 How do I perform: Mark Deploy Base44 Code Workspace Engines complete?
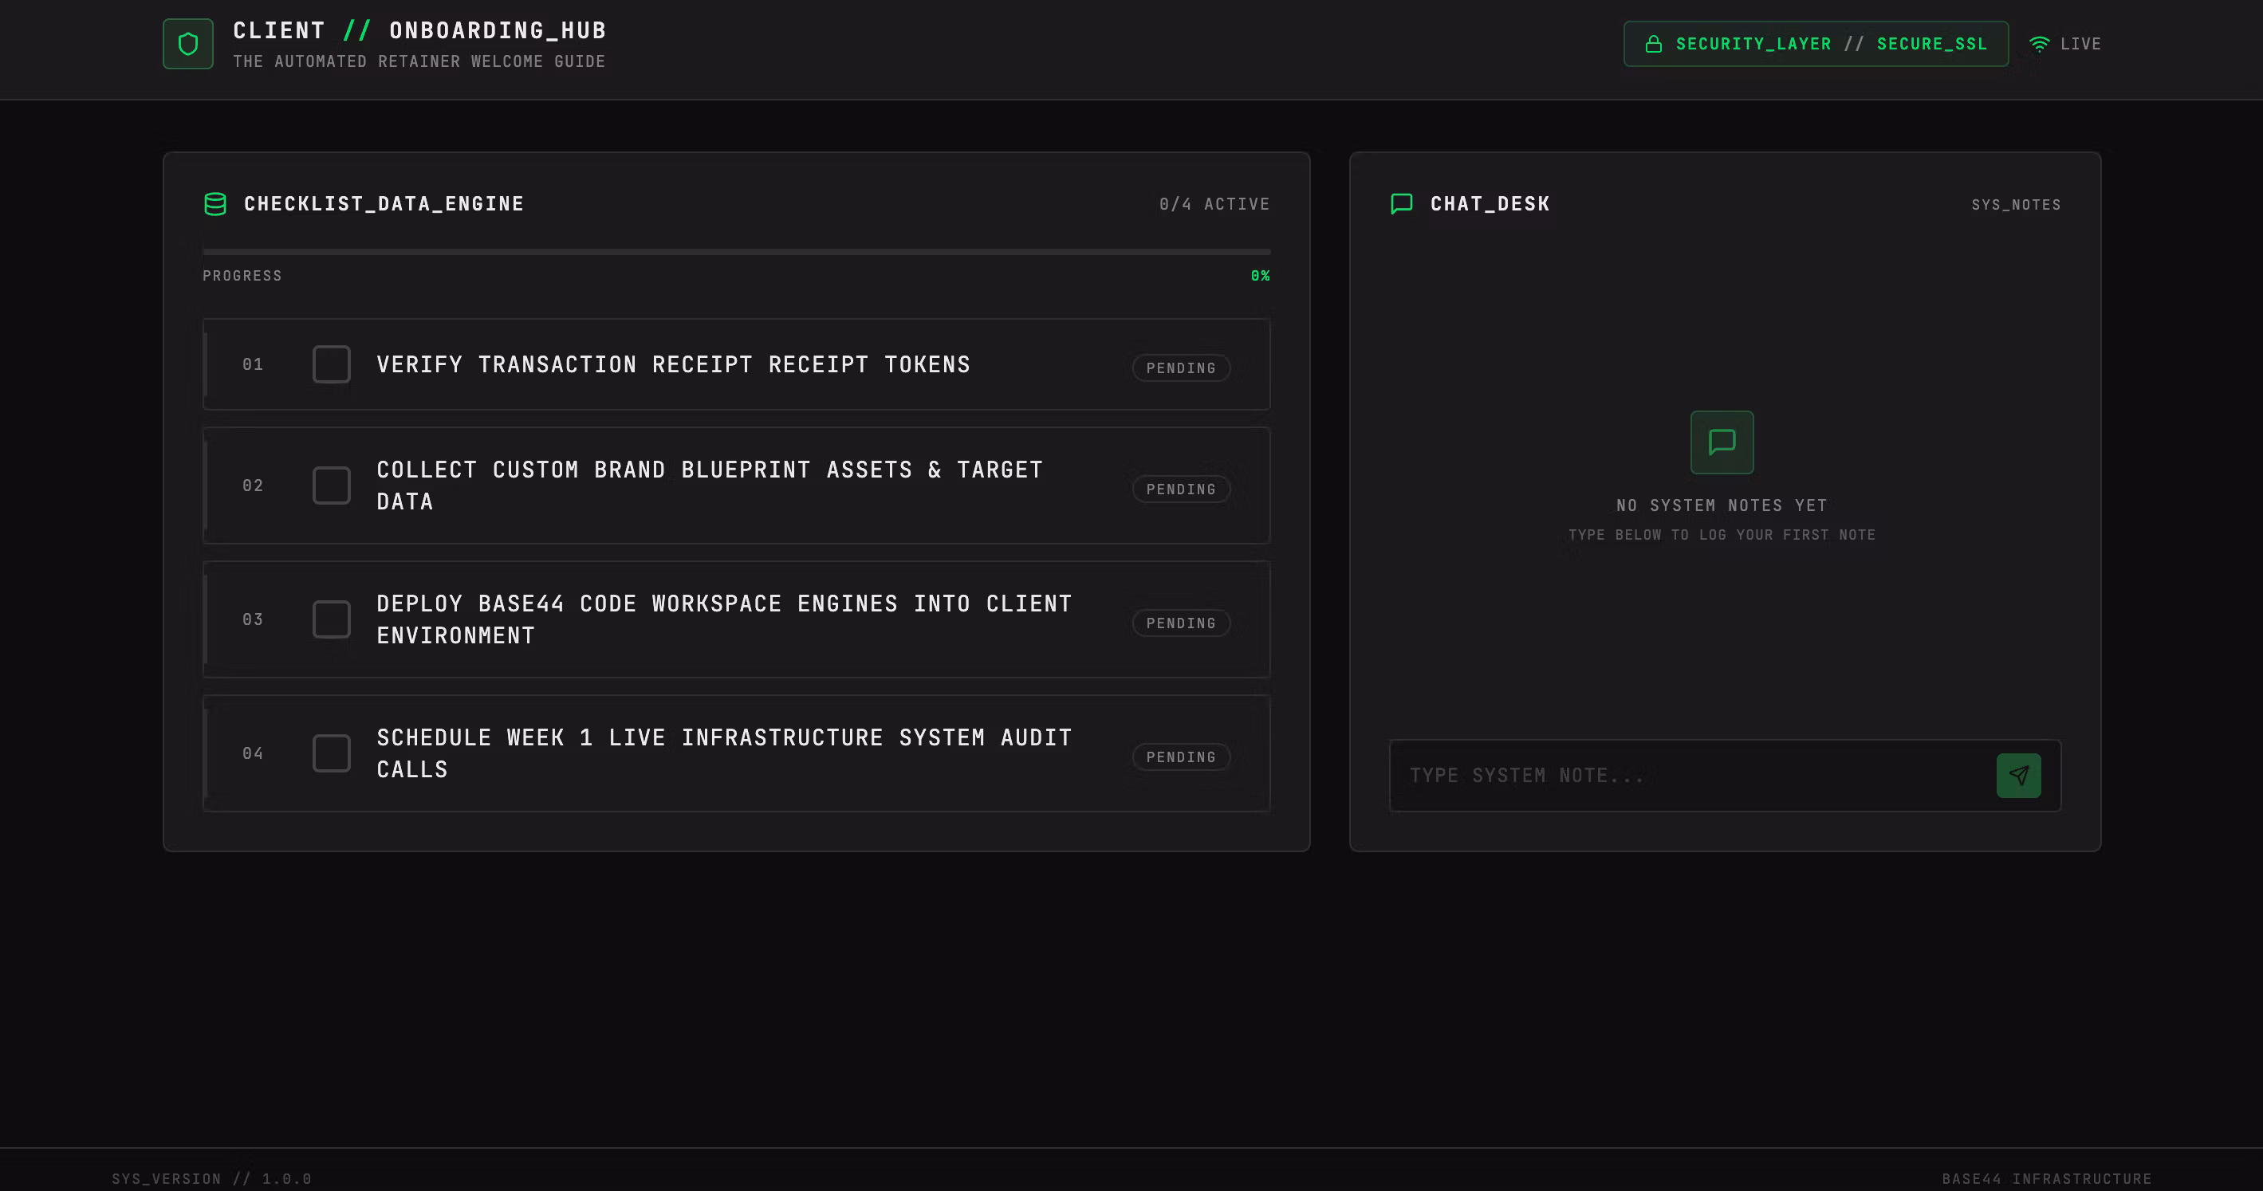click(331, 619)
